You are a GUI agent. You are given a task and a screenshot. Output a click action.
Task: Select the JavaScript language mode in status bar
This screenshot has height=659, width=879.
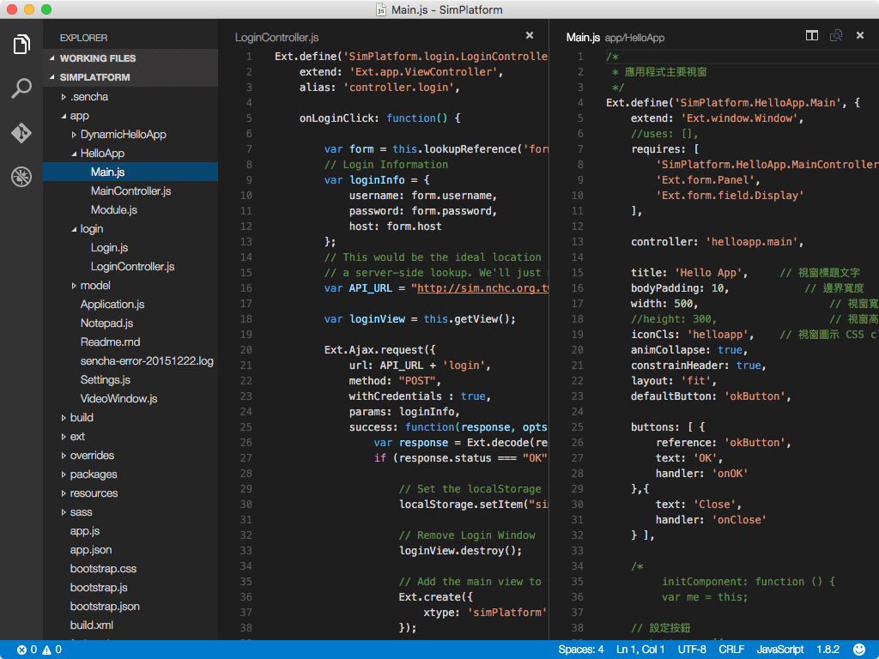coord(779,650)
